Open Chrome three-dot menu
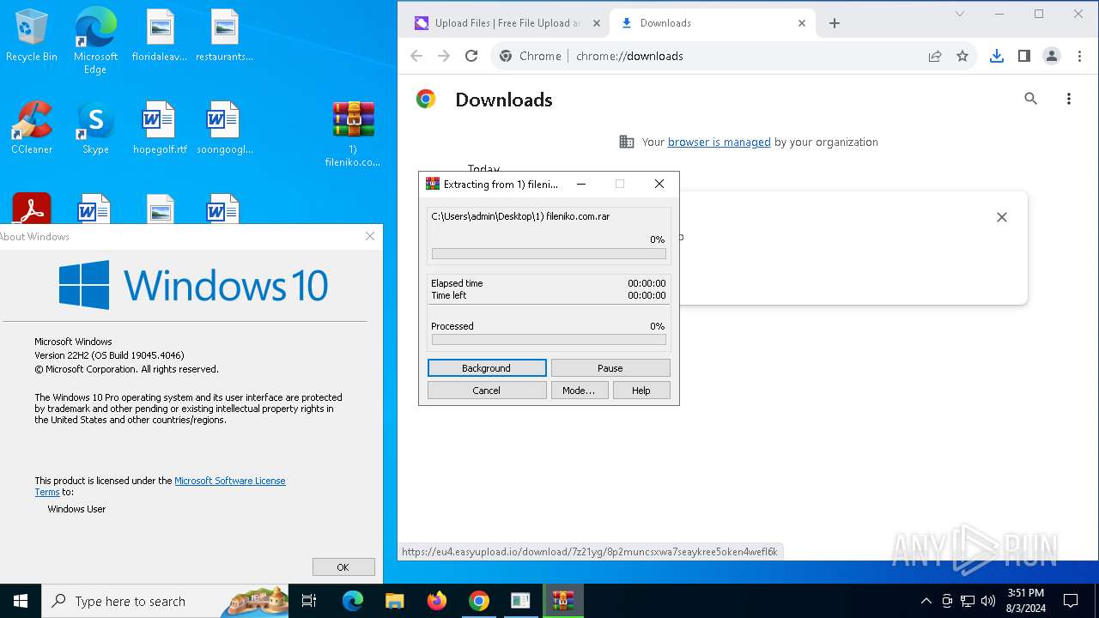This screenshot has width=1099, height=618. pyautogui.click(x=1079, y=56)
